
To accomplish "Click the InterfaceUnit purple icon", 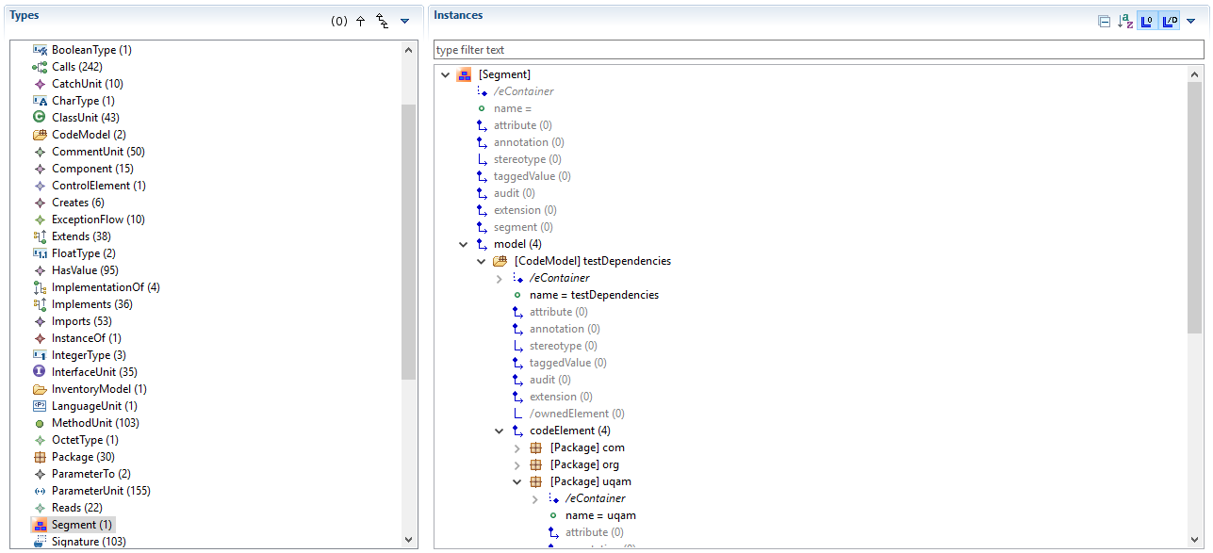I will [40, 372].
